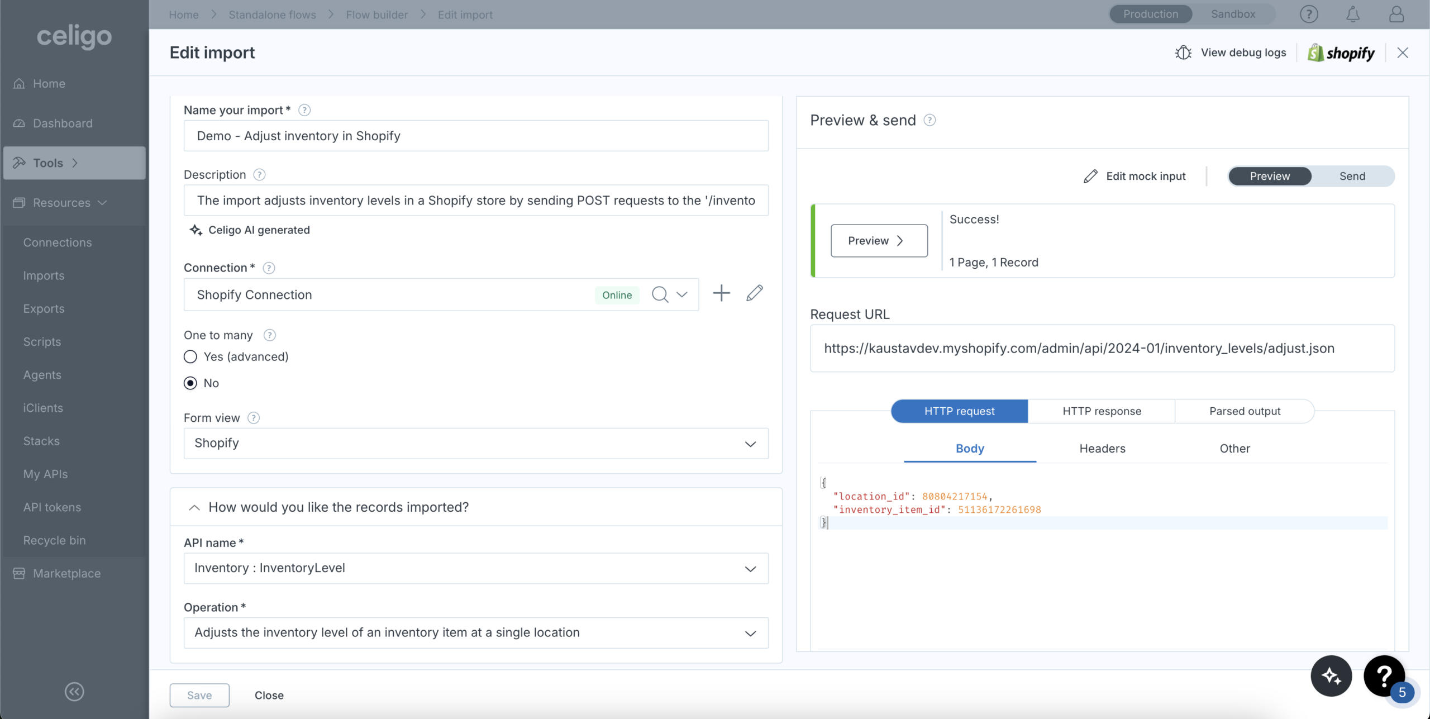The image size is (1430, 719).
Task: Click View debug logs link
Action: (1243, 53)
